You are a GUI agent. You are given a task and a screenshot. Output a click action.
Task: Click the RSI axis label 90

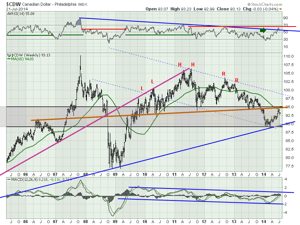(x=285, y=18)
